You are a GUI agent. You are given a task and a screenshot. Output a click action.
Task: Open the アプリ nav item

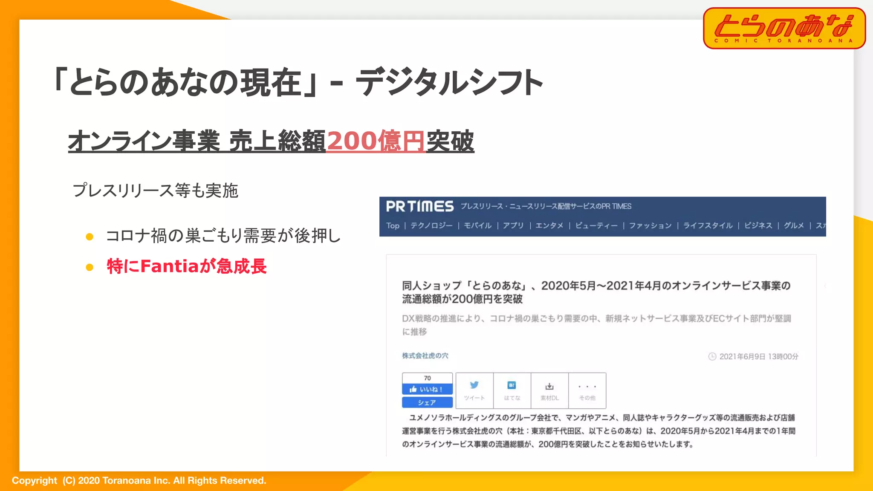(x=513, y=225)
